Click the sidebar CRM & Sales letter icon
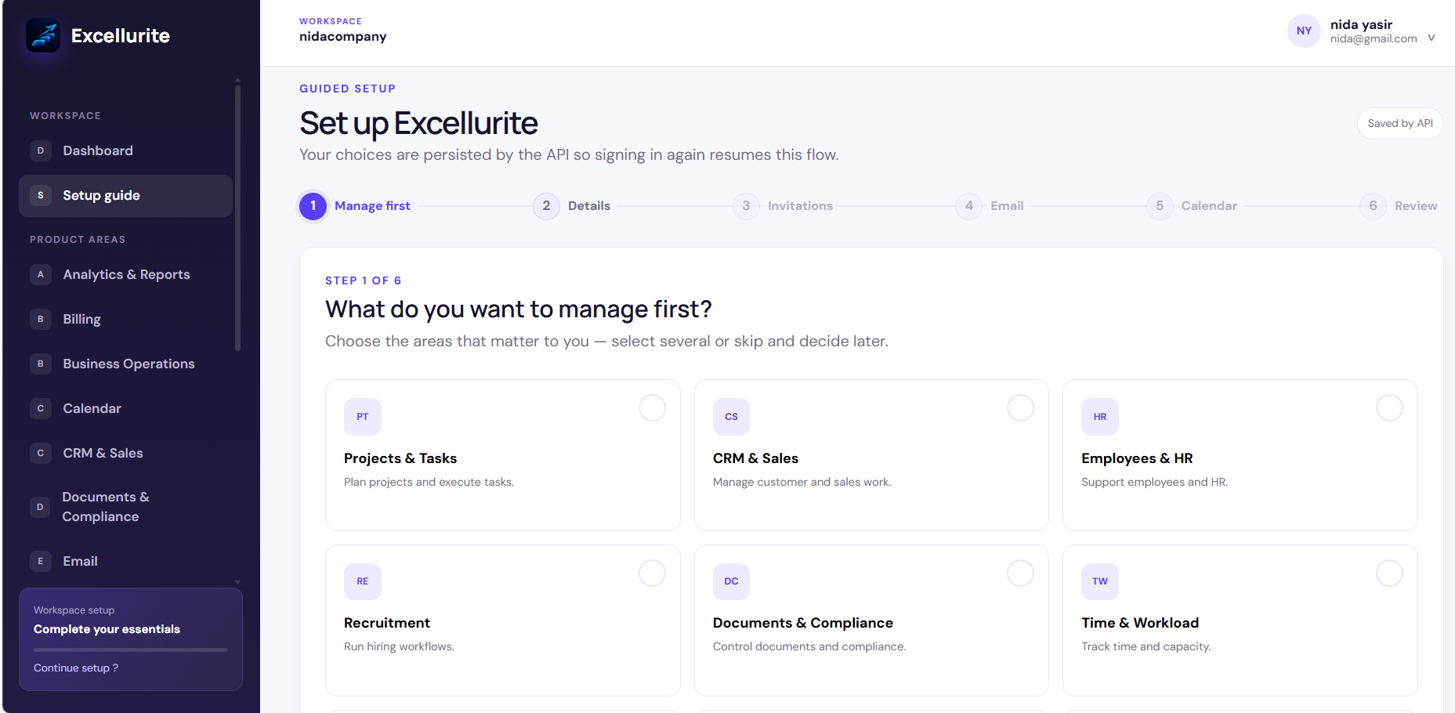Viewport: 1455px width, 713px height. (41, 453)
